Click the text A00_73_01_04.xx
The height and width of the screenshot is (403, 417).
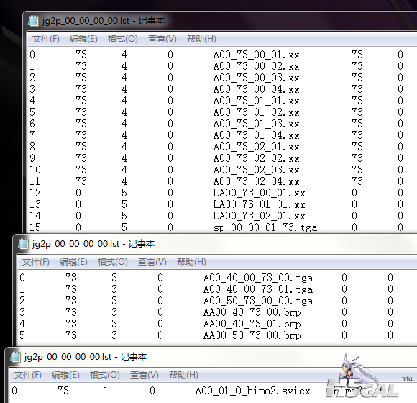coord(256,135)
